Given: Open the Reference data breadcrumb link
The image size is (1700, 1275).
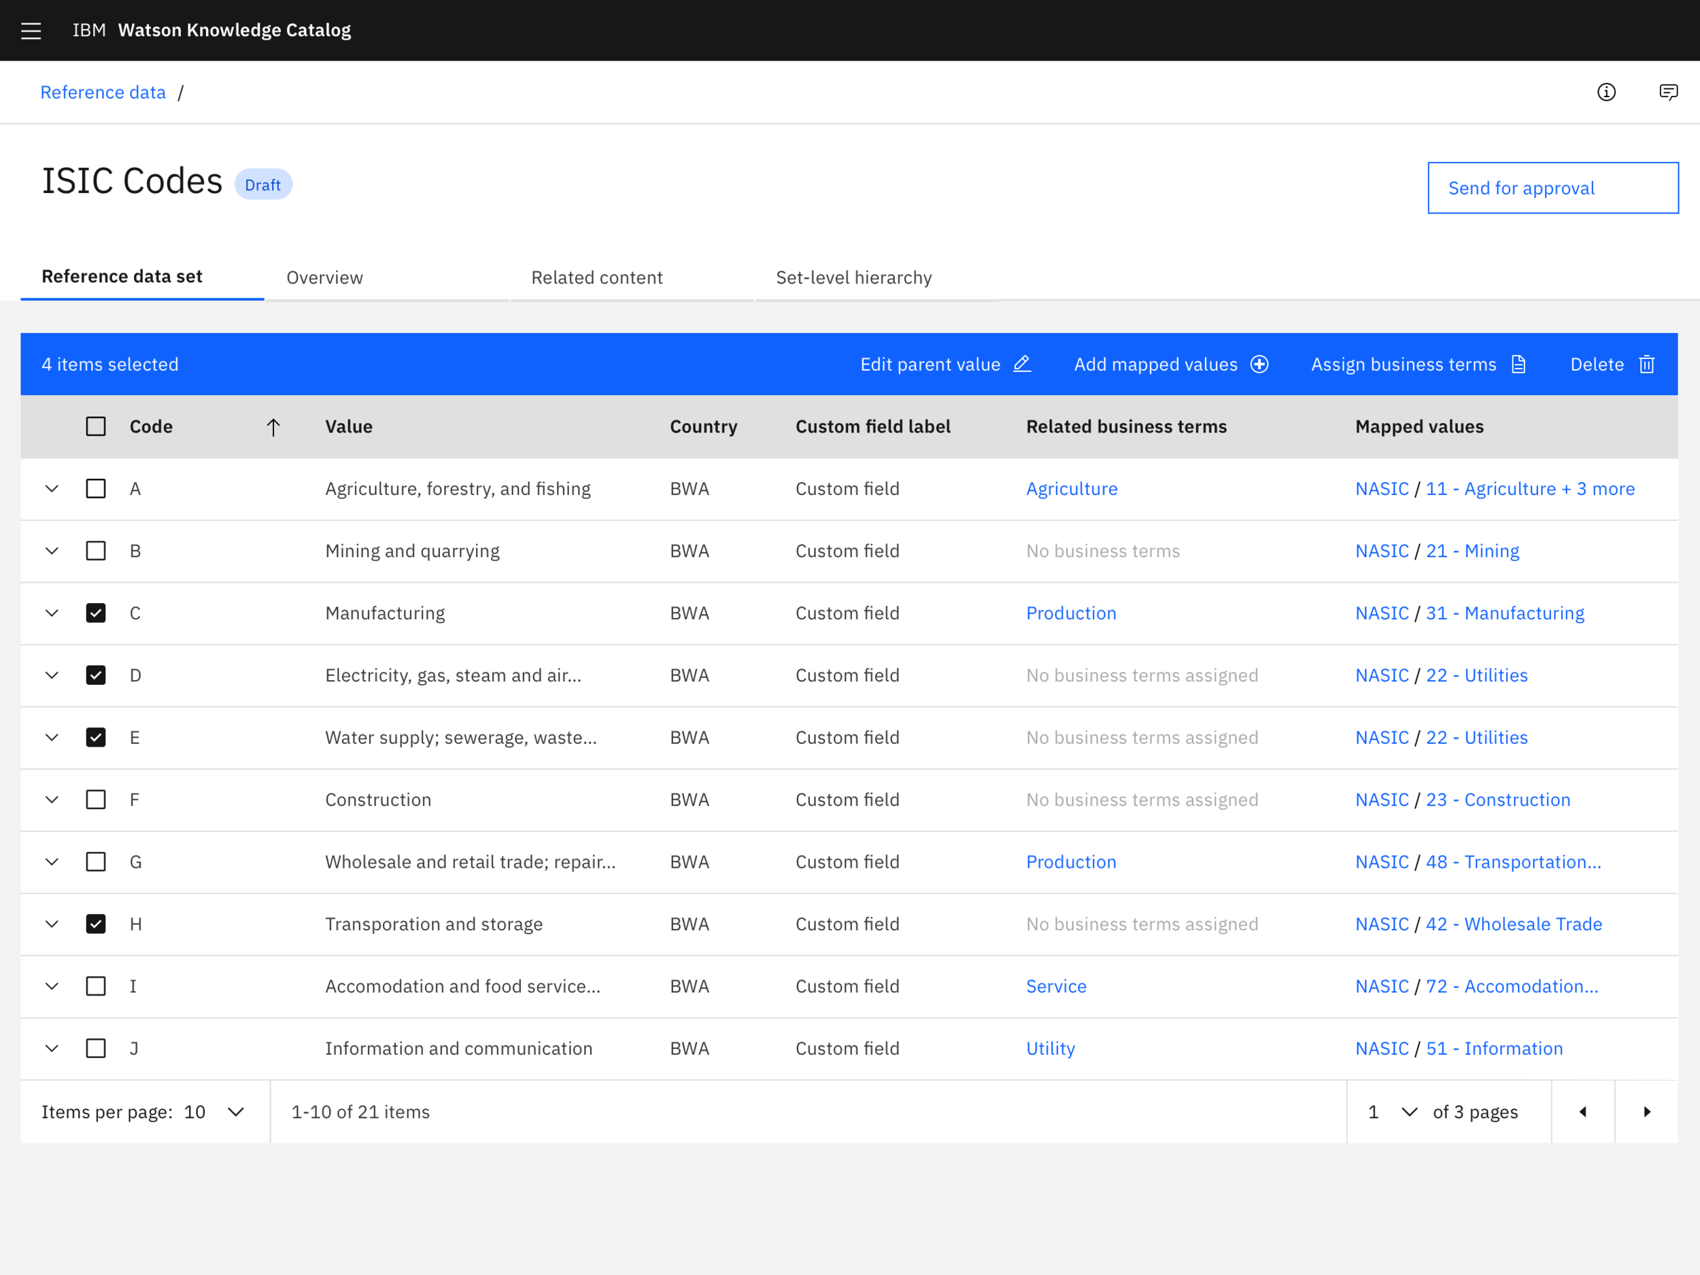Looking at the screenshot, I should point(103,93).
